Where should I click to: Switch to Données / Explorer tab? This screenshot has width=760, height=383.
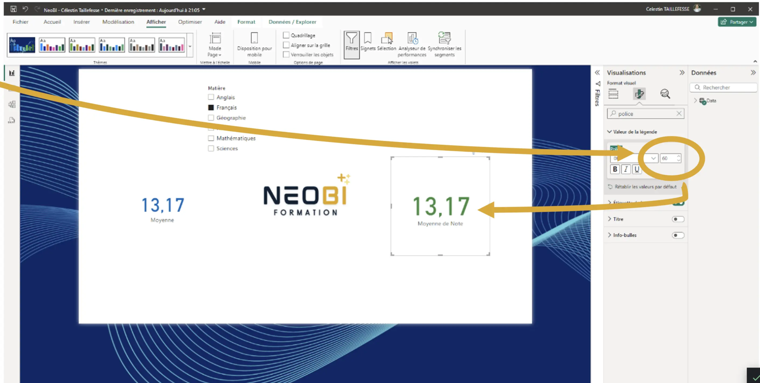pyautogui.click(x=292, y=22)
